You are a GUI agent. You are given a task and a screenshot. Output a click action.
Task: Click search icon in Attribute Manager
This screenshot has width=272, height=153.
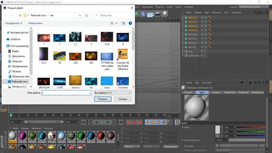coord(255,82)
